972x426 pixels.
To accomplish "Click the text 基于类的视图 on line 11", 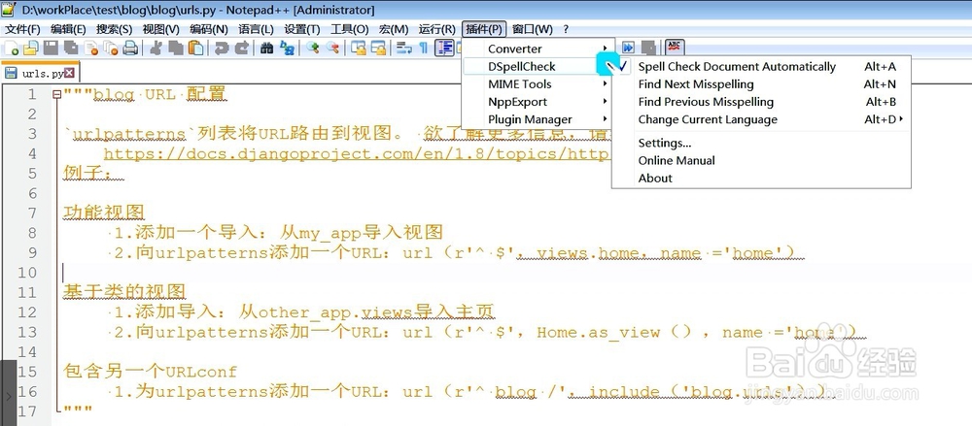I will click(124, 292).
